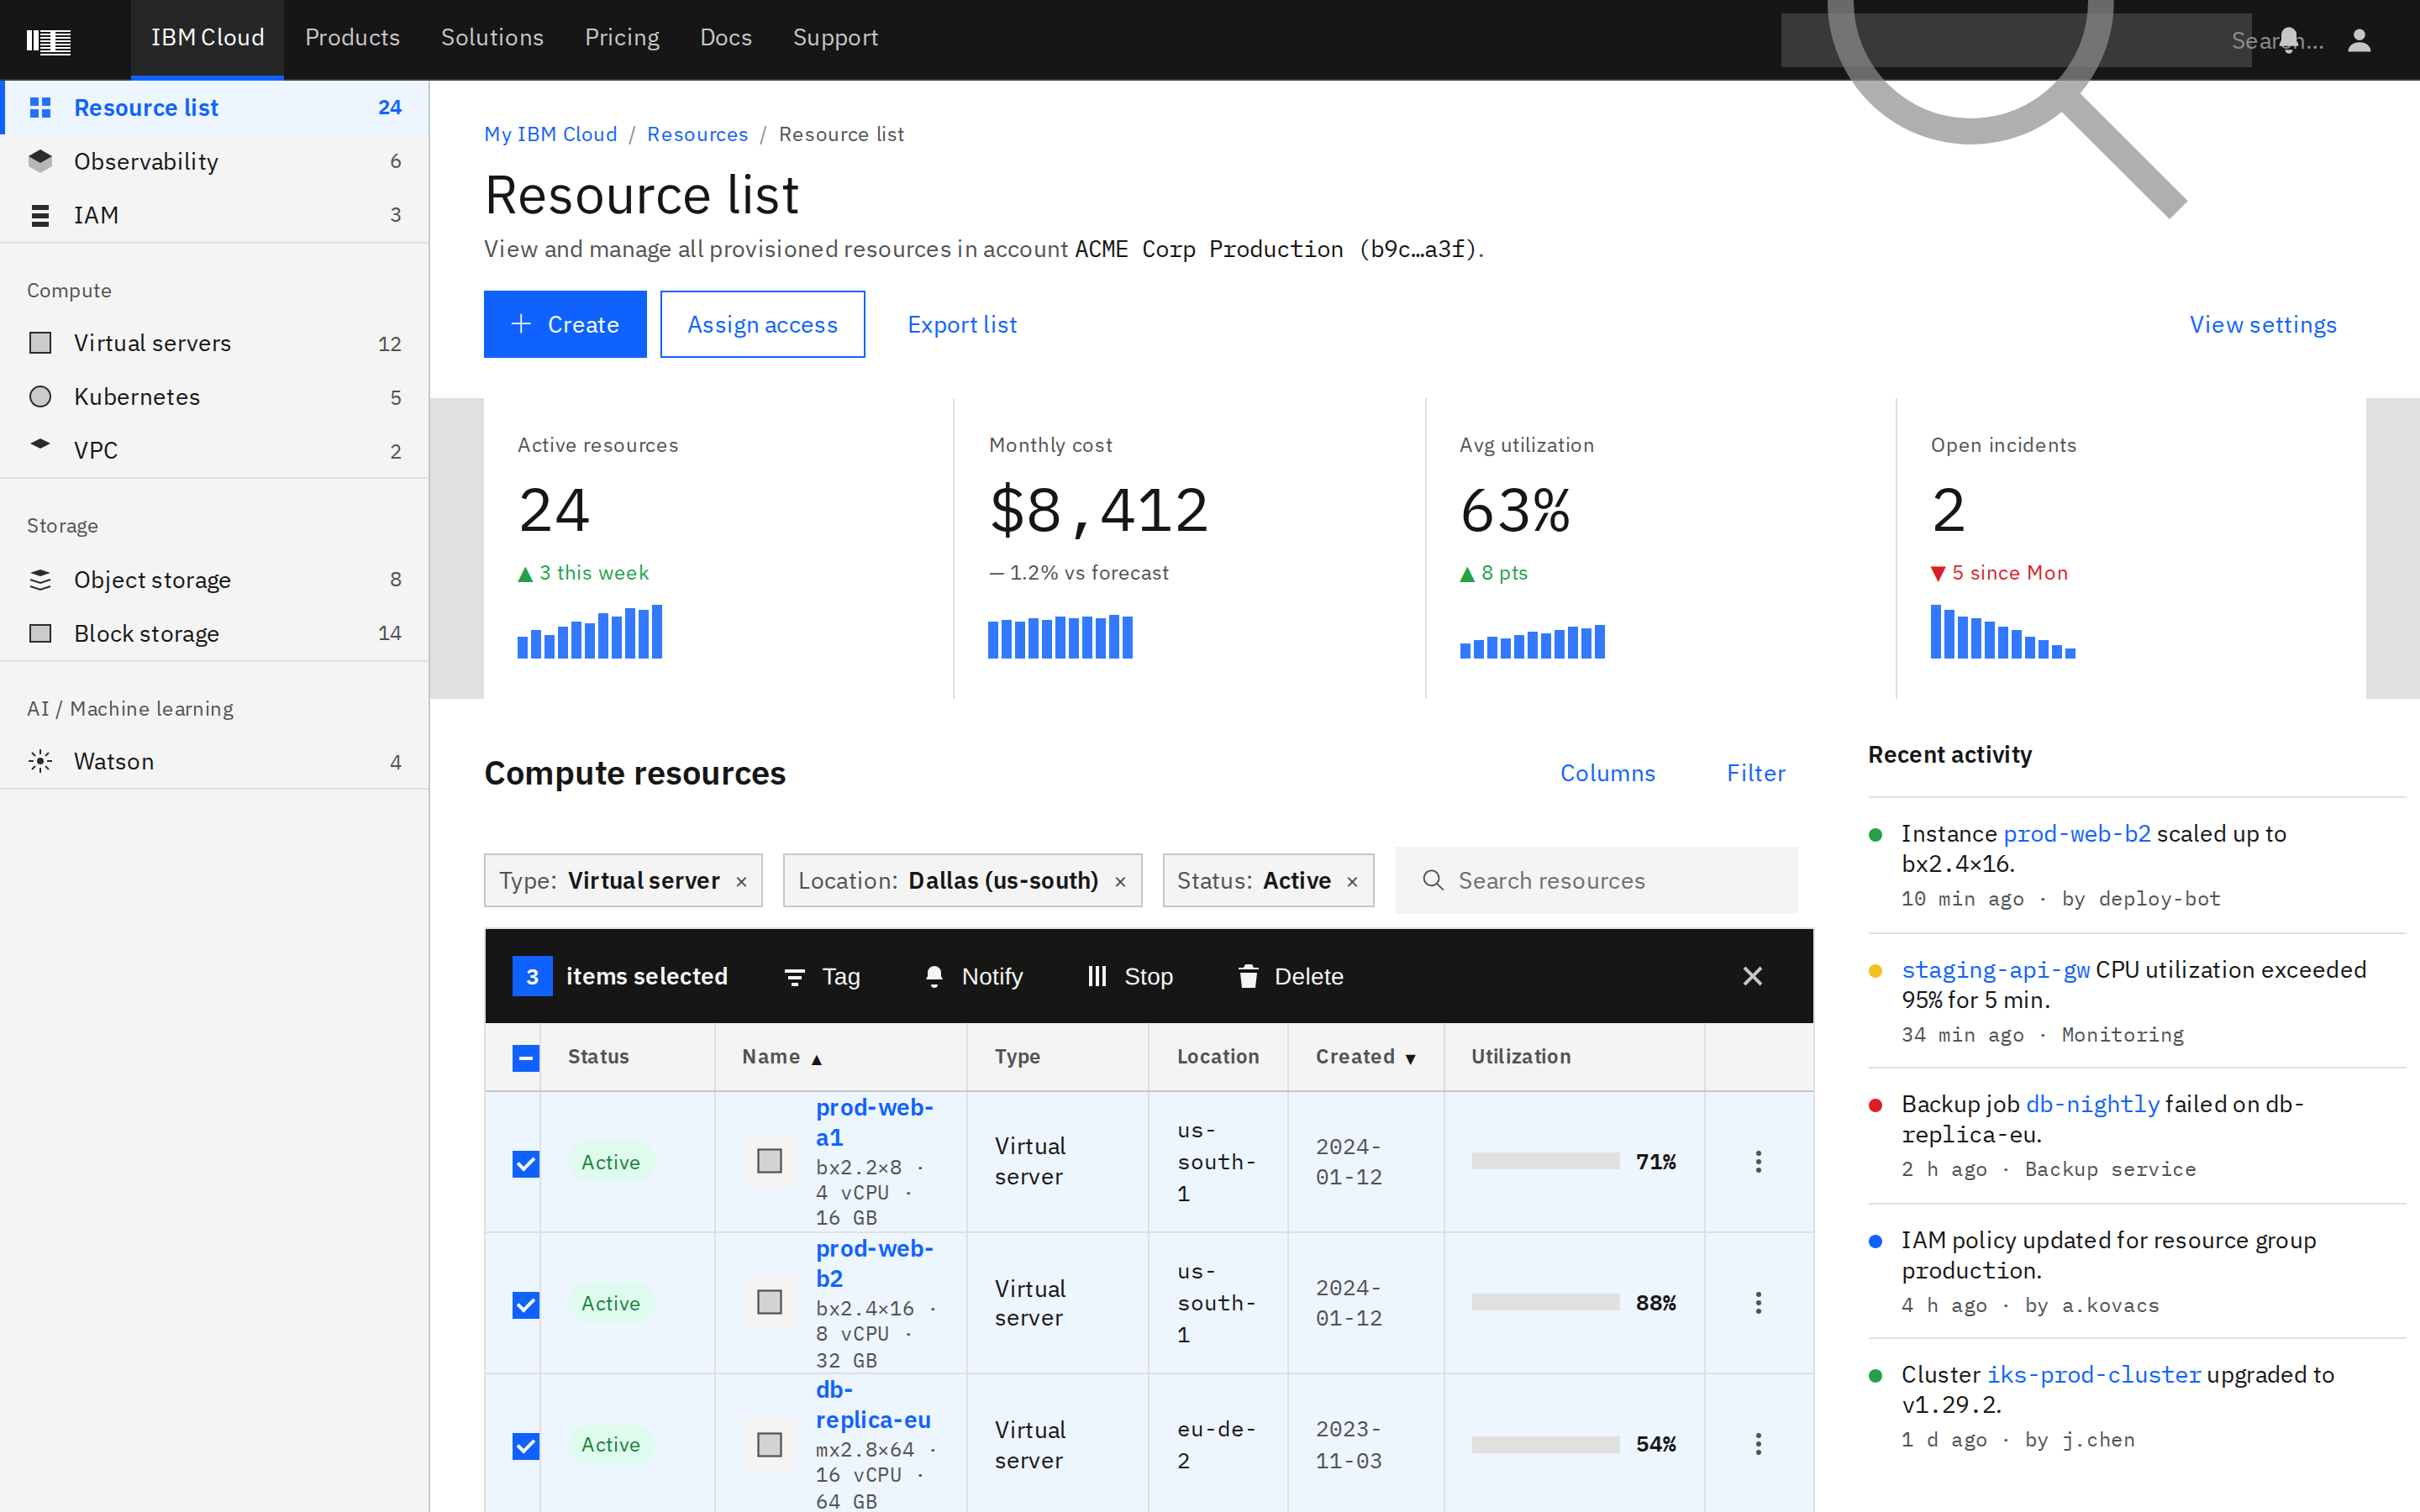Click the Block storage icon in the sidebar
Image resolution: width=2420 pixels, height=1512 pixels.
pos(40,634)
